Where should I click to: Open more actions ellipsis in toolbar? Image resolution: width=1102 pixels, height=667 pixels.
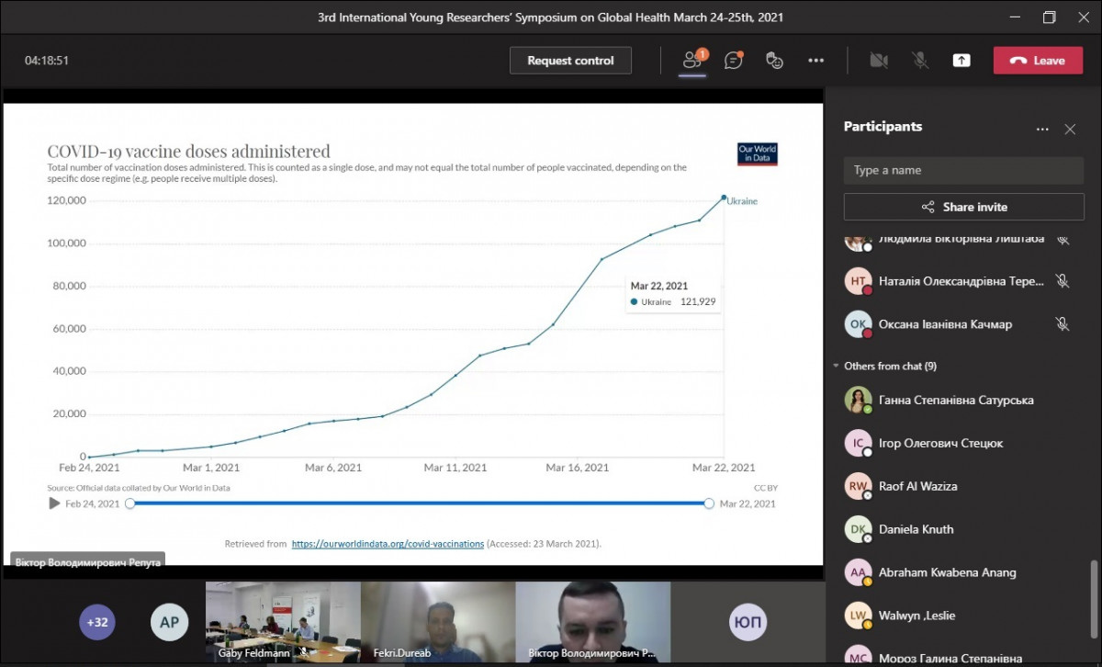coord(815,61)
